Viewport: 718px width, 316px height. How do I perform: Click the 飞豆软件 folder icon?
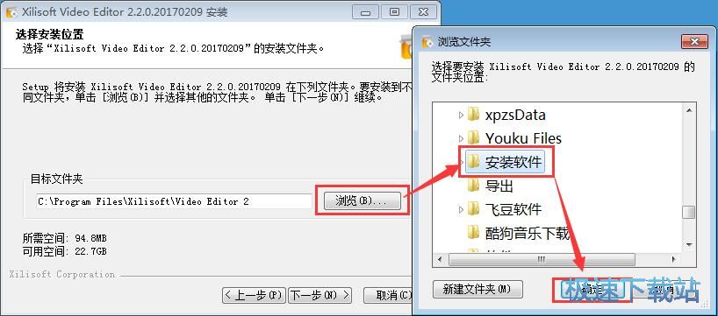[473, 209]
